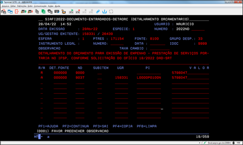This screenshot has height=145, width=243.
Task: Click the red exit session icon
Action: (x=16, y=11)
